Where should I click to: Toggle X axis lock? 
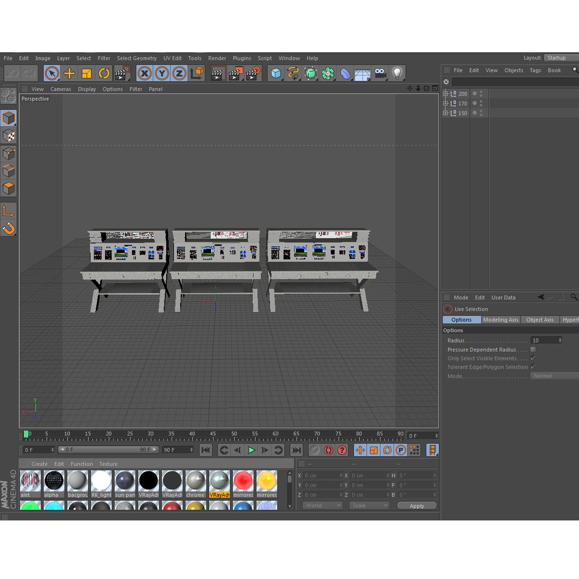[x=145, y=73]
